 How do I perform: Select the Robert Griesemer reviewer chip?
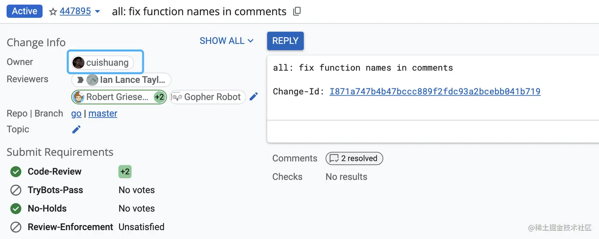click(113, 97)
